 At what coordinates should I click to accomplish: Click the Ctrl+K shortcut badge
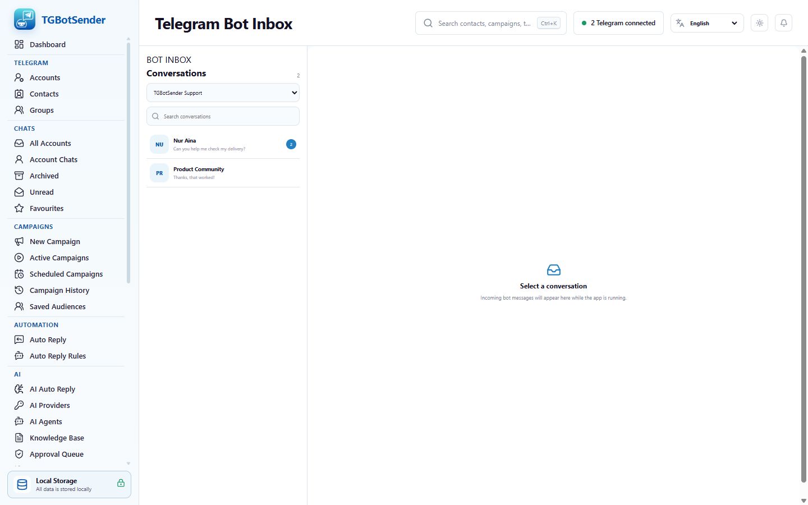coord(549,23)
